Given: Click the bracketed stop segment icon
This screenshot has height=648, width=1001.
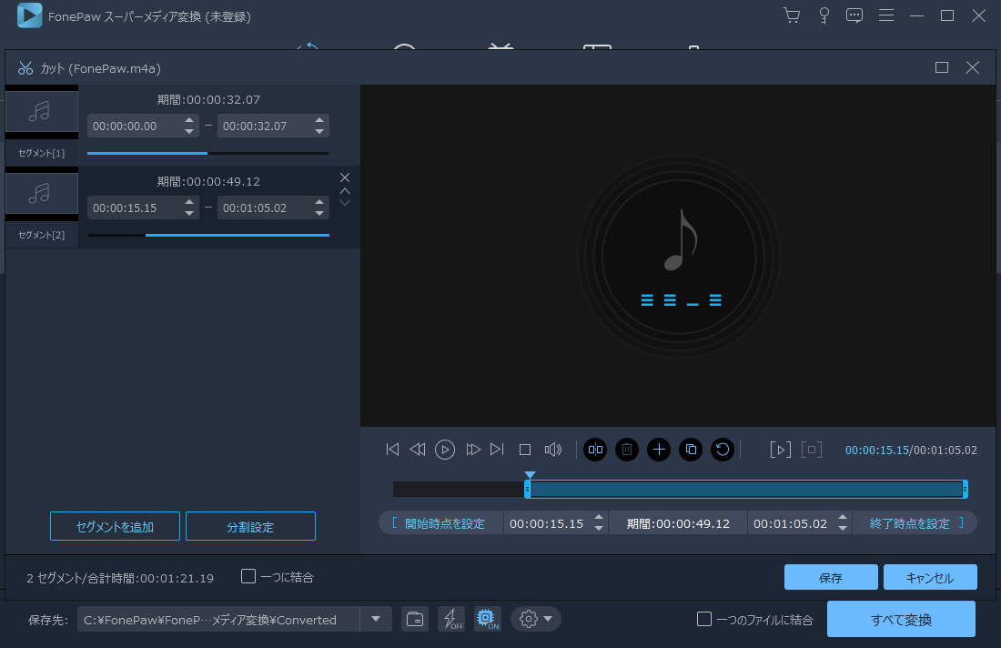Looking at the screenshot, I should click(812, 450).
